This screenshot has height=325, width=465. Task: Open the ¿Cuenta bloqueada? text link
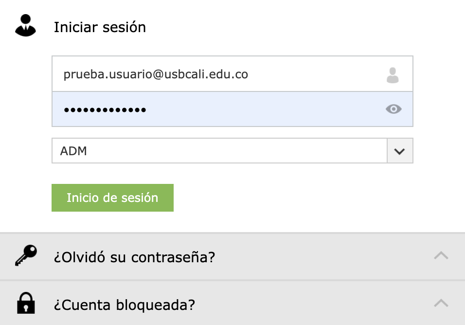(x=125, y=305)
